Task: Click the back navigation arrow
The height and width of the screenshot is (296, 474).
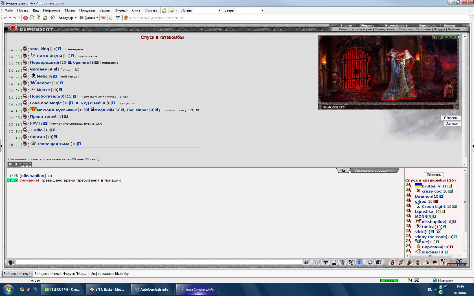Action: (5, 18)
